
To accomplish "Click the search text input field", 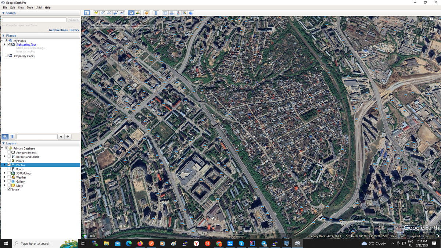I will point(34,20).
